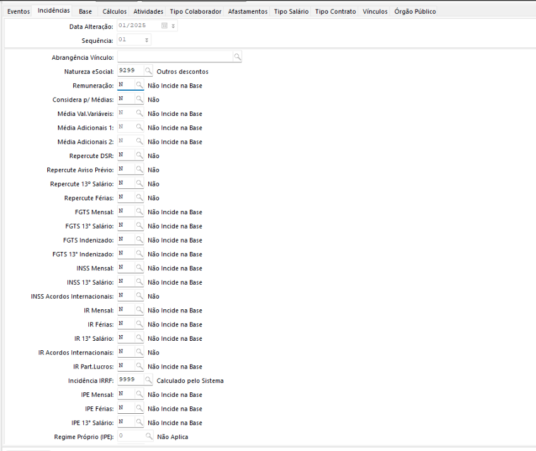Open the Data Alteração calendar picker
Screen dimensions: 536x451
[x=165, y=26]
